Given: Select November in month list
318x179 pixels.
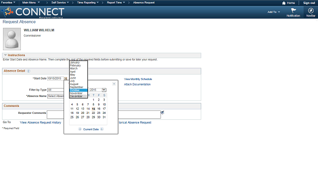Looking at the screenshot, I should coord(79,93).
